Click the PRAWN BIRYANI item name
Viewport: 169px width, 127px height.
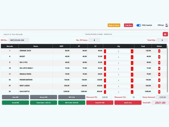tap(26, 80)
